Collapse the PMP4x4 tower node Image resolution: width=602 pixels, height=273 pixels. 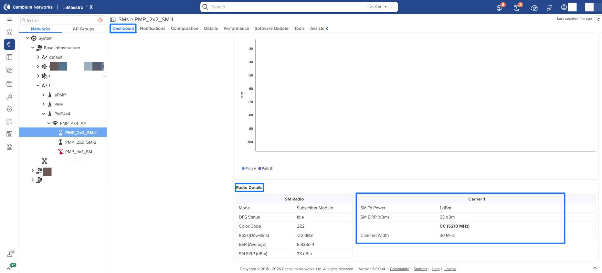44,114
